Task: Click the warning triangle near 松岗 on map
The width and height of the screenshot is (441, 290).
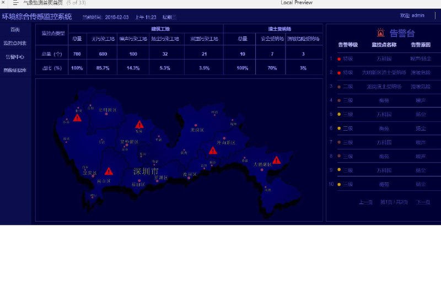Action: point(77,118)
